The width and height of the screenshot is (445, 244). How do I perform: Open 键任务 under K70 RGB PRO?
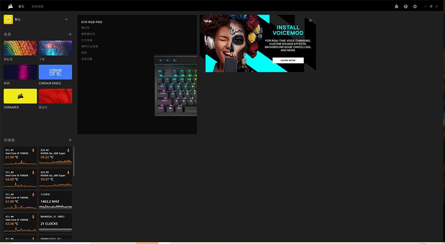coord(85,28)
